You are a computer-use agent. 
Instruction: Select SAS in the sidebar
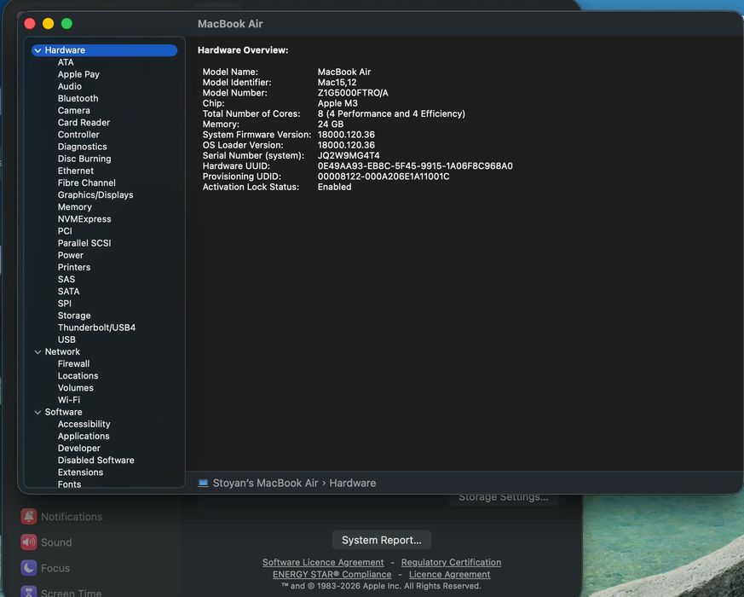point(66,279)
